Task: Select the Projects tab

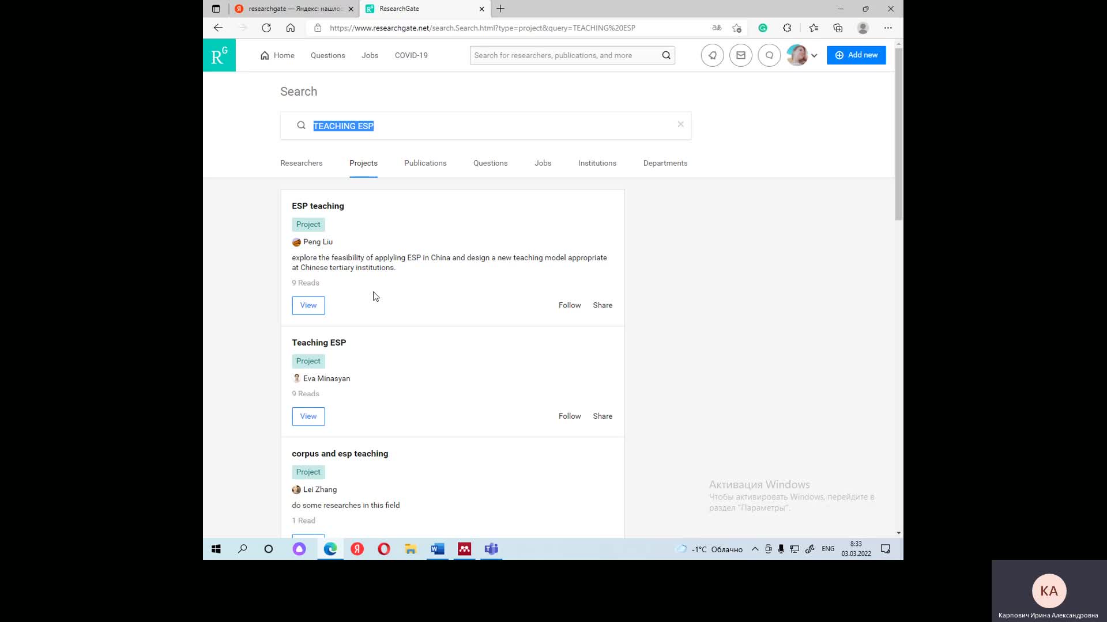Action: pos(363,163)
